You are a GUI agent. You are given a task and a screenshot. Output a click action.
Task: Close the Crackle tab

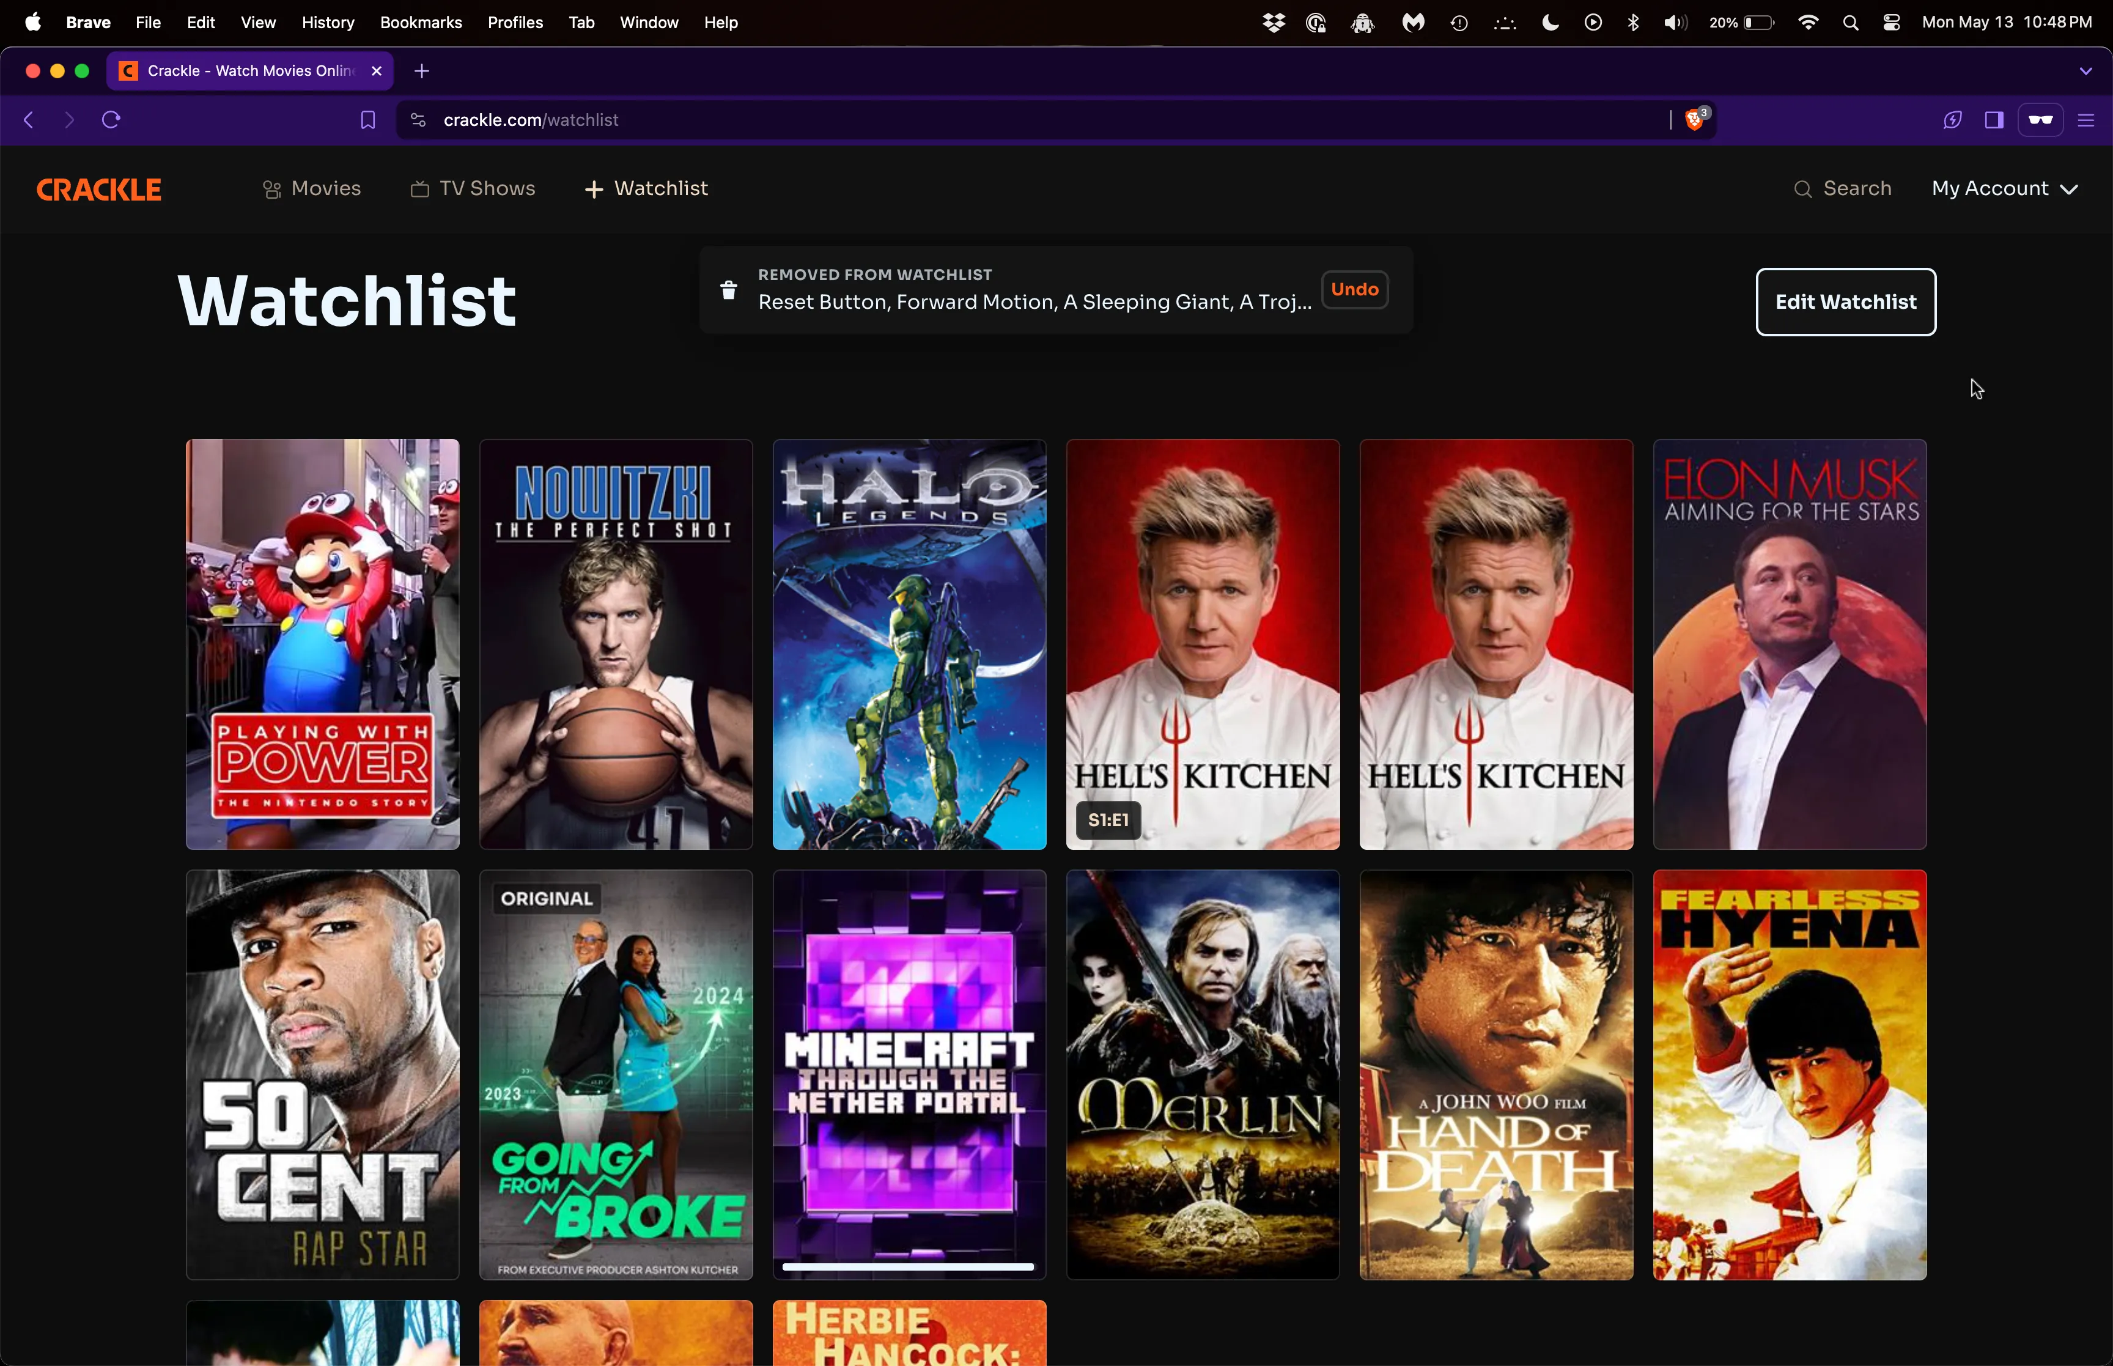(376, 71)
